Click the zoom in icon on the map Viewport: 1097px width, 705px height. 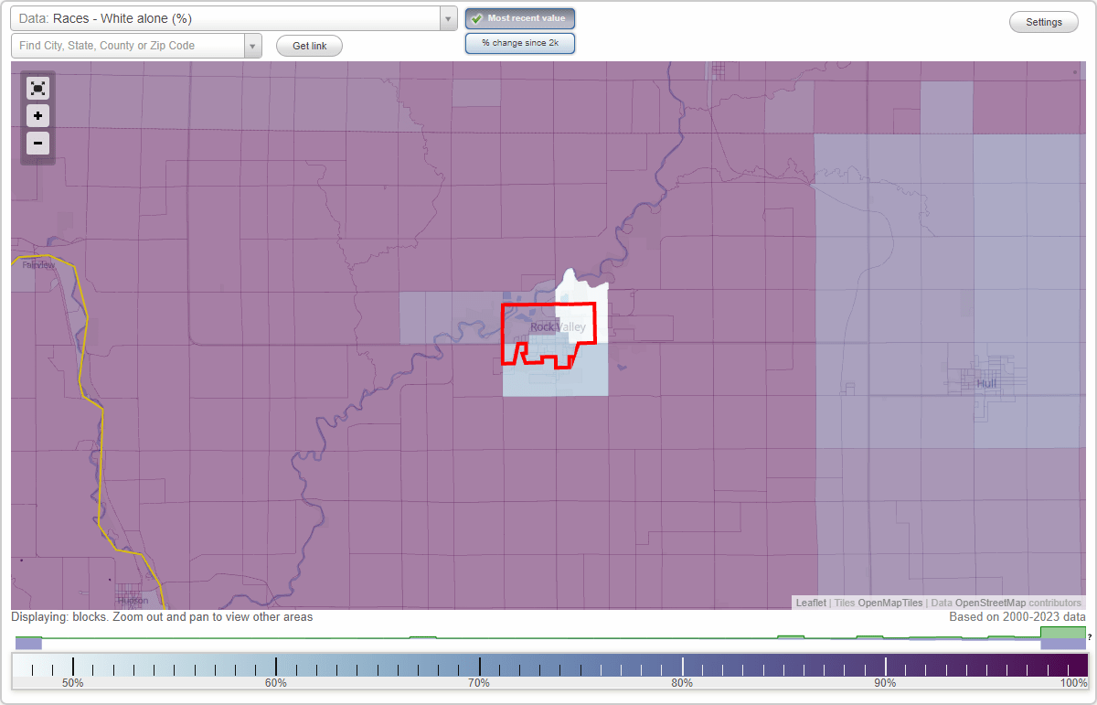click(x=37, y=115)
